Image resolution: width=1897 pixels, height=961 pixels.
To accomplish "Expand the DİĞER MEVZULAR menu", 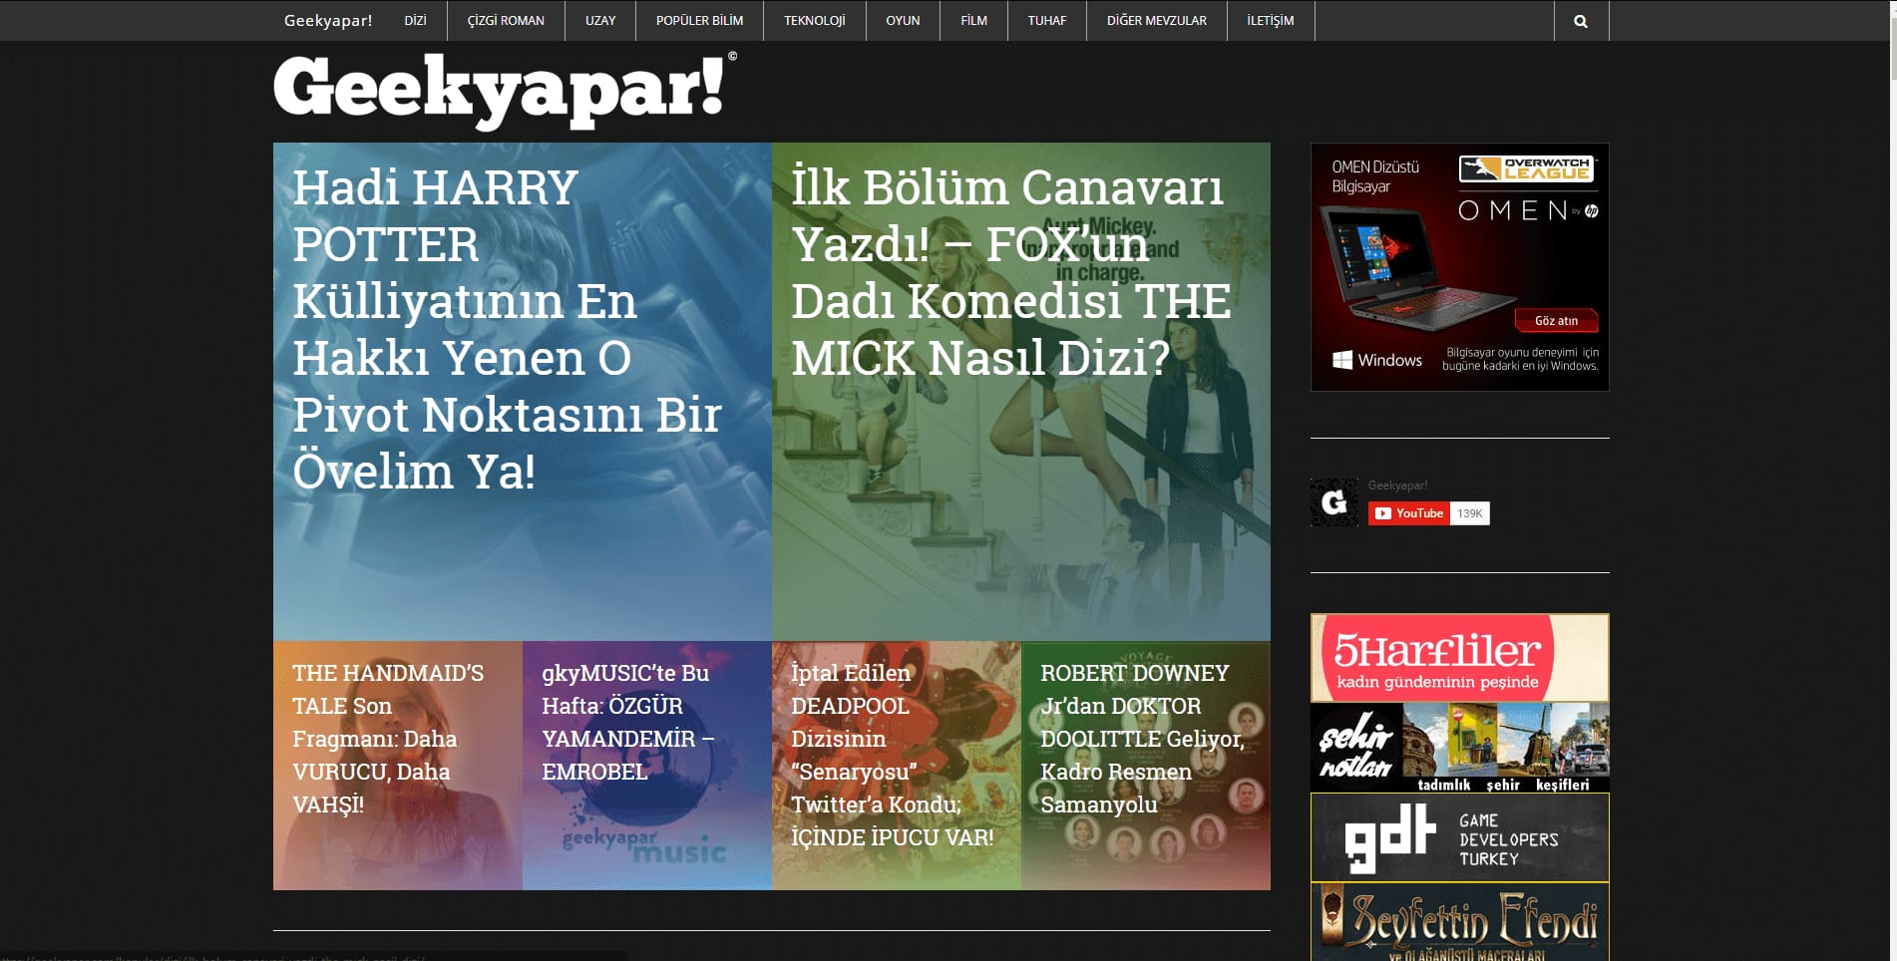I will pos(1156,21).
